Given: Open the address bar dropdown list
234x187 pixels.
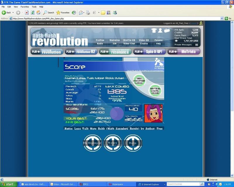Looking at the screenshot, I should 222,18.
